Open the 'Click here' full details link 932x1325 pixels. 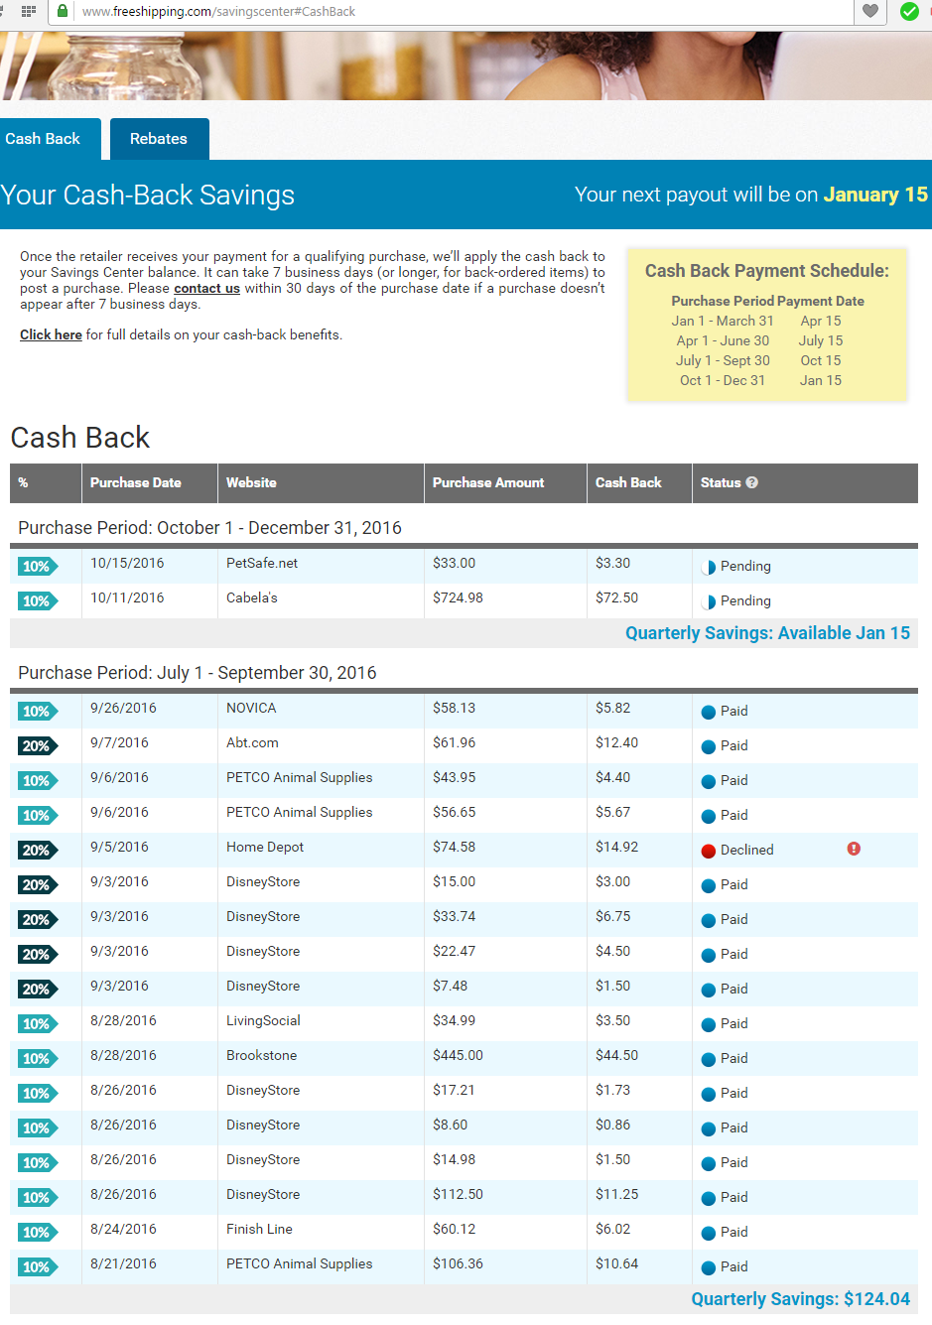(51, 334)
